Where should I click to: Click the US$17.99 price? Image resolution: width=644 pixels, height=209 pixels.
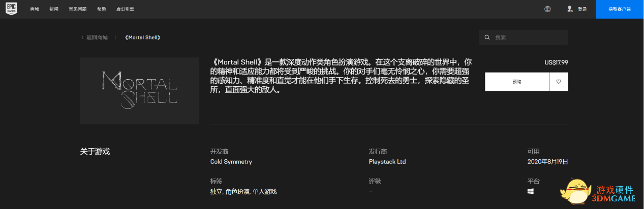click(x=556, y=62)
